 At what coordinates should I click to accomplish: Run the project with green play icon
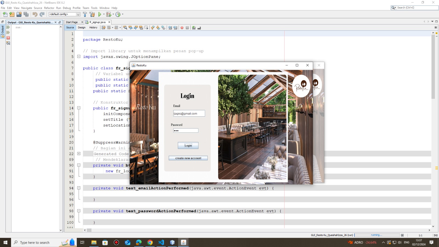(x=100, y=14)
